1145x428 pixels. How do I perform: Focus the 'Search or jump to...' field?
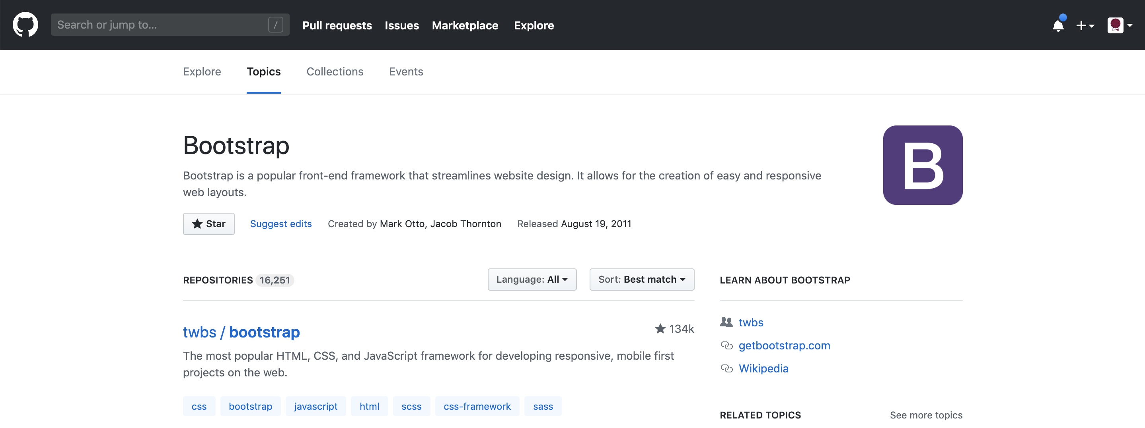pyautogui.click(x=170, y=25)
